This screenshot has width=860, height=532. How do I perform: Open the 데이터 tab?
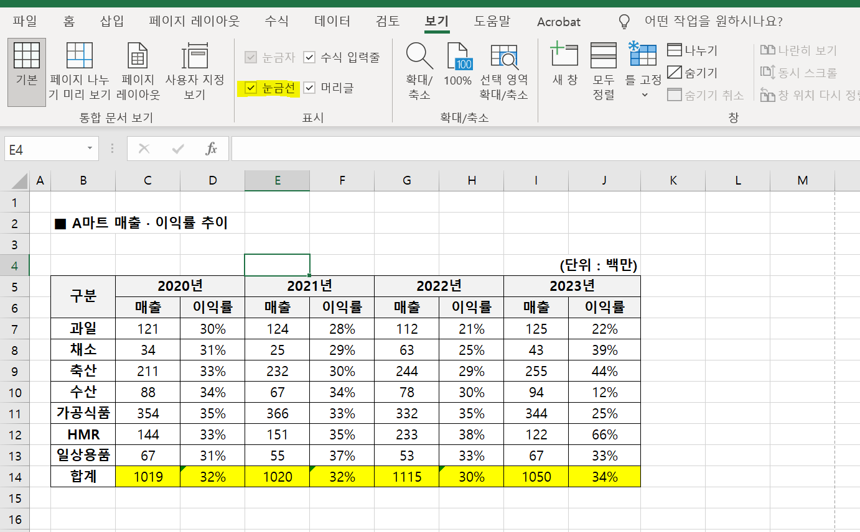tap(332, 21)
